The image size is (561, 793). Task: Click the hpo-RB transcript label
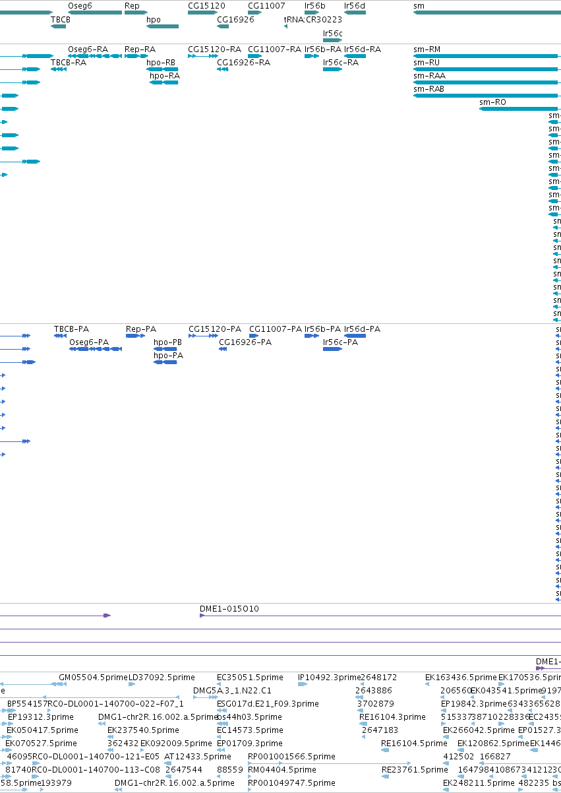click(x=161, y=63)
